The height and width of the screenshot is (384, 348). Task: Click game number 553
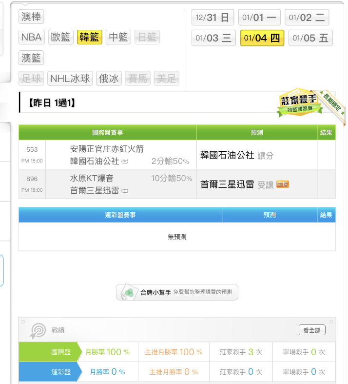tap(32, 149)
